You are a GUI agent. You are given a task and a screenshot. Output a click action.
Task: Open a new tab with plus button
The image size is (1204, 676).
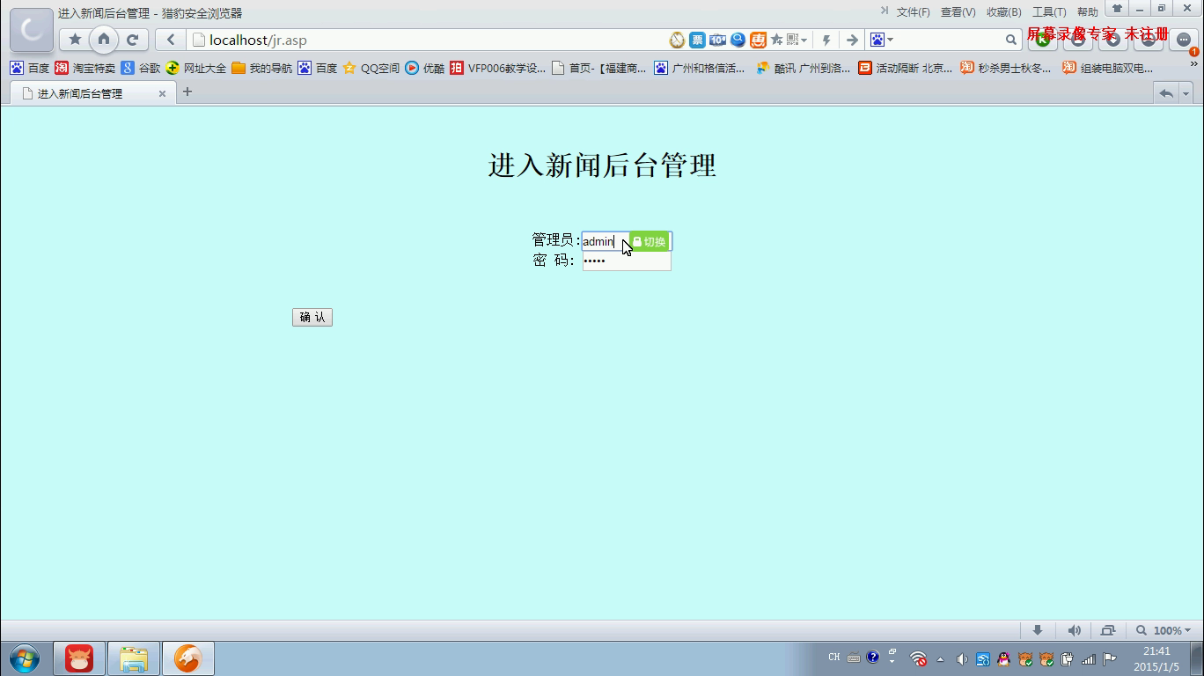187,92
